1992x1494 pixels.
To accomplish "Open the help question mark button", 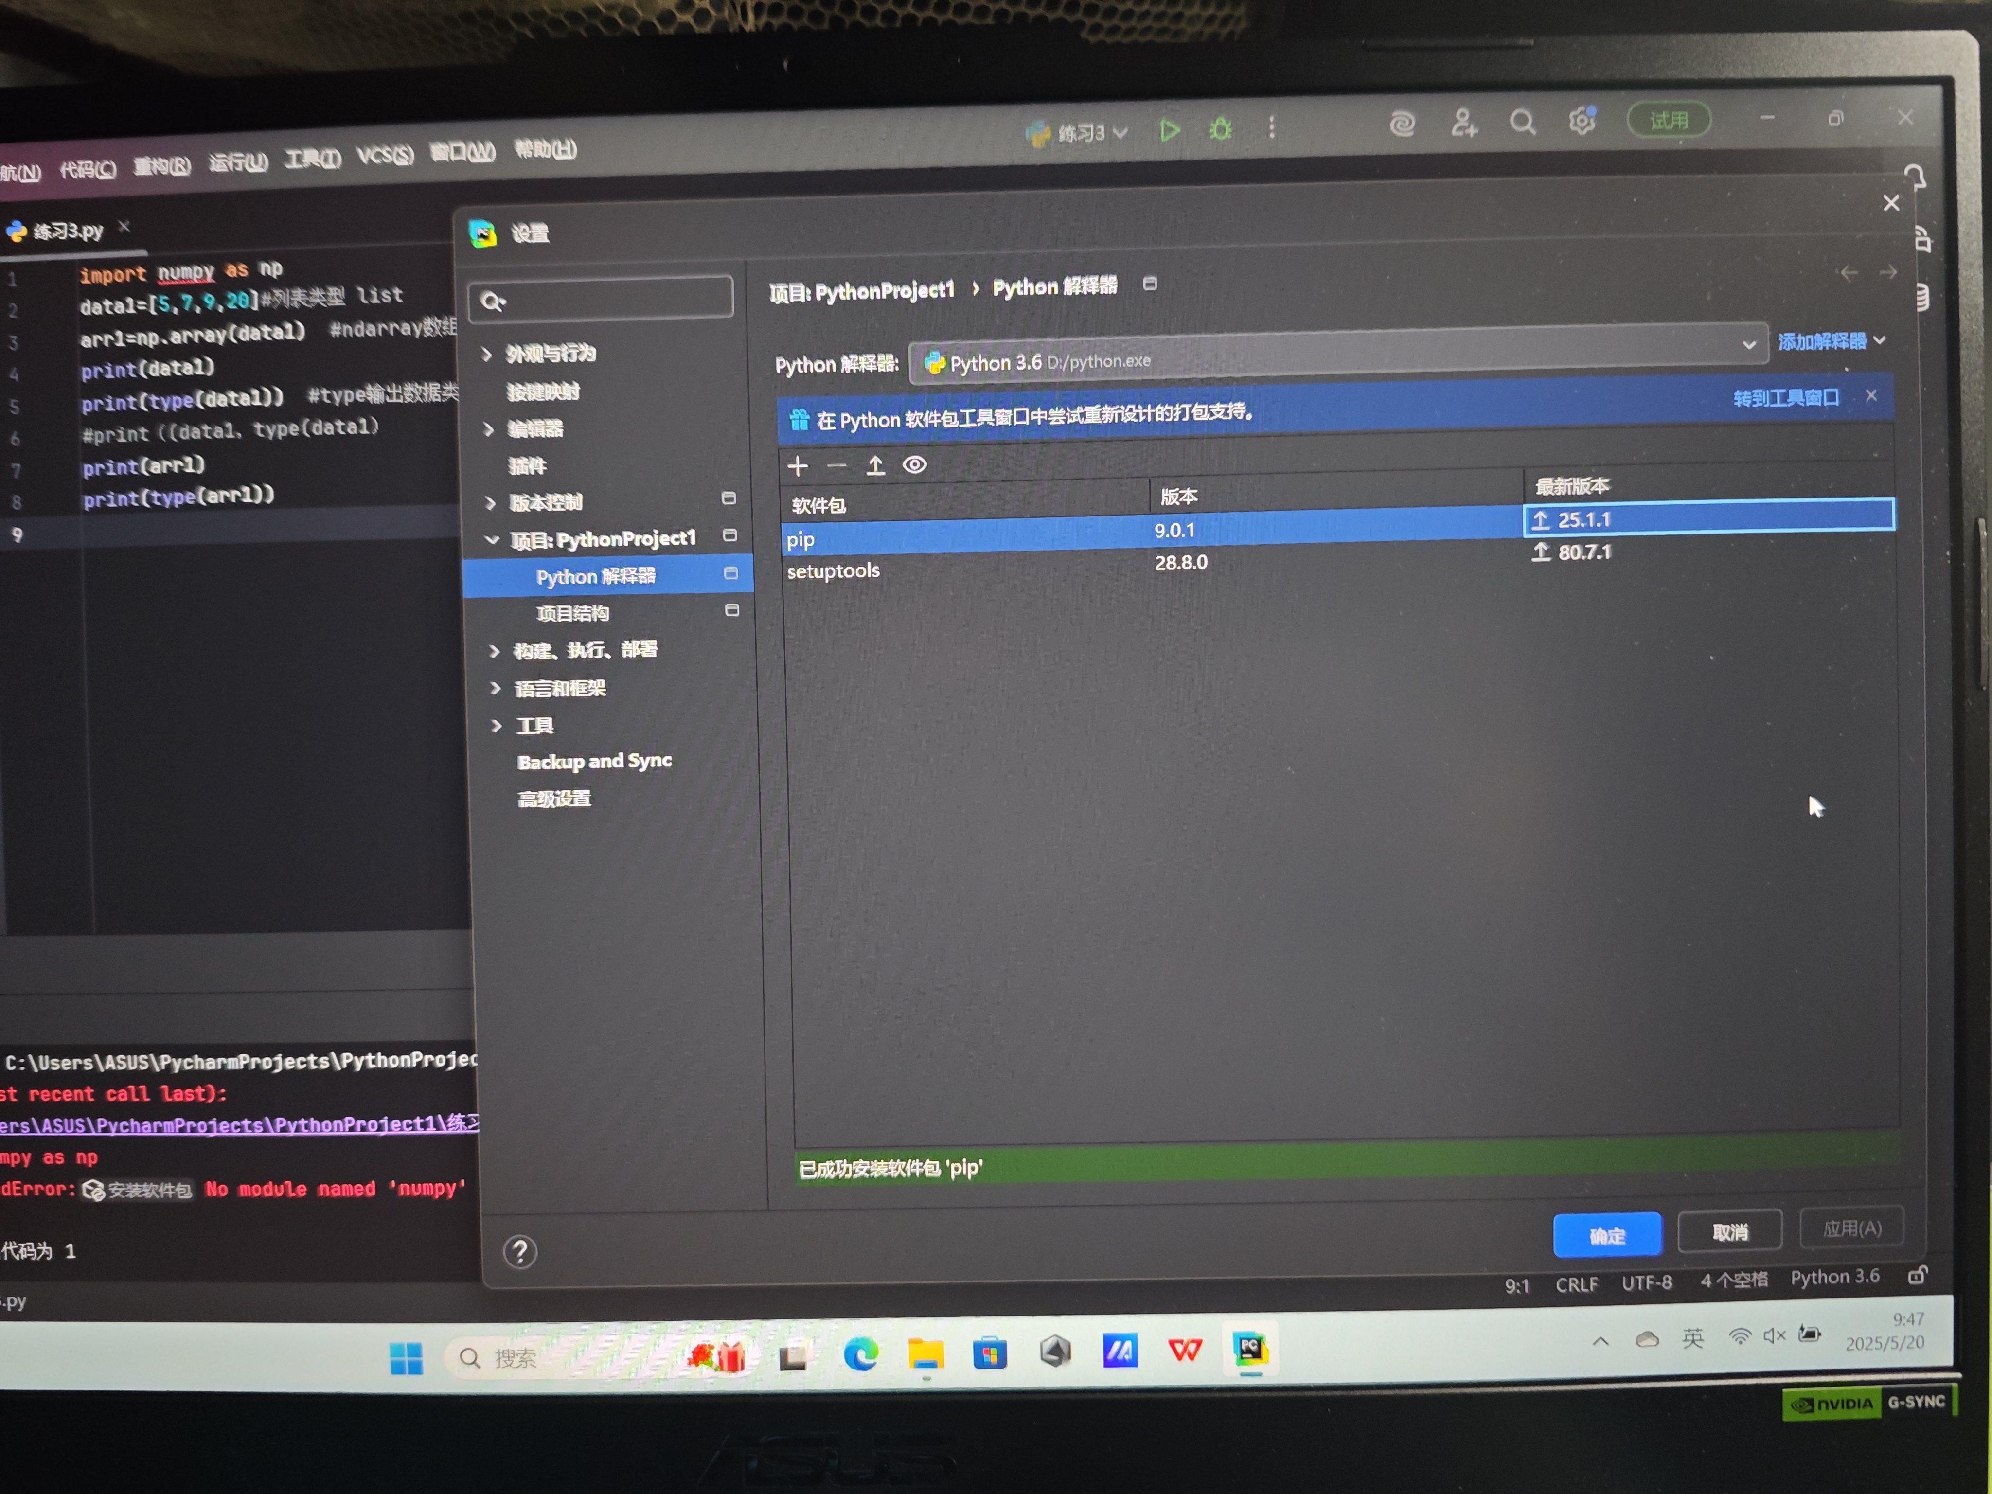I will (520, 1252).
